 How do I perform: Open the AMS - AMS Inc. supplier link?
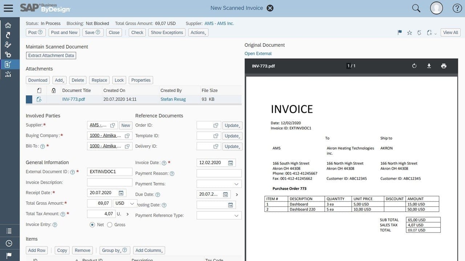[x=219, y=23]
